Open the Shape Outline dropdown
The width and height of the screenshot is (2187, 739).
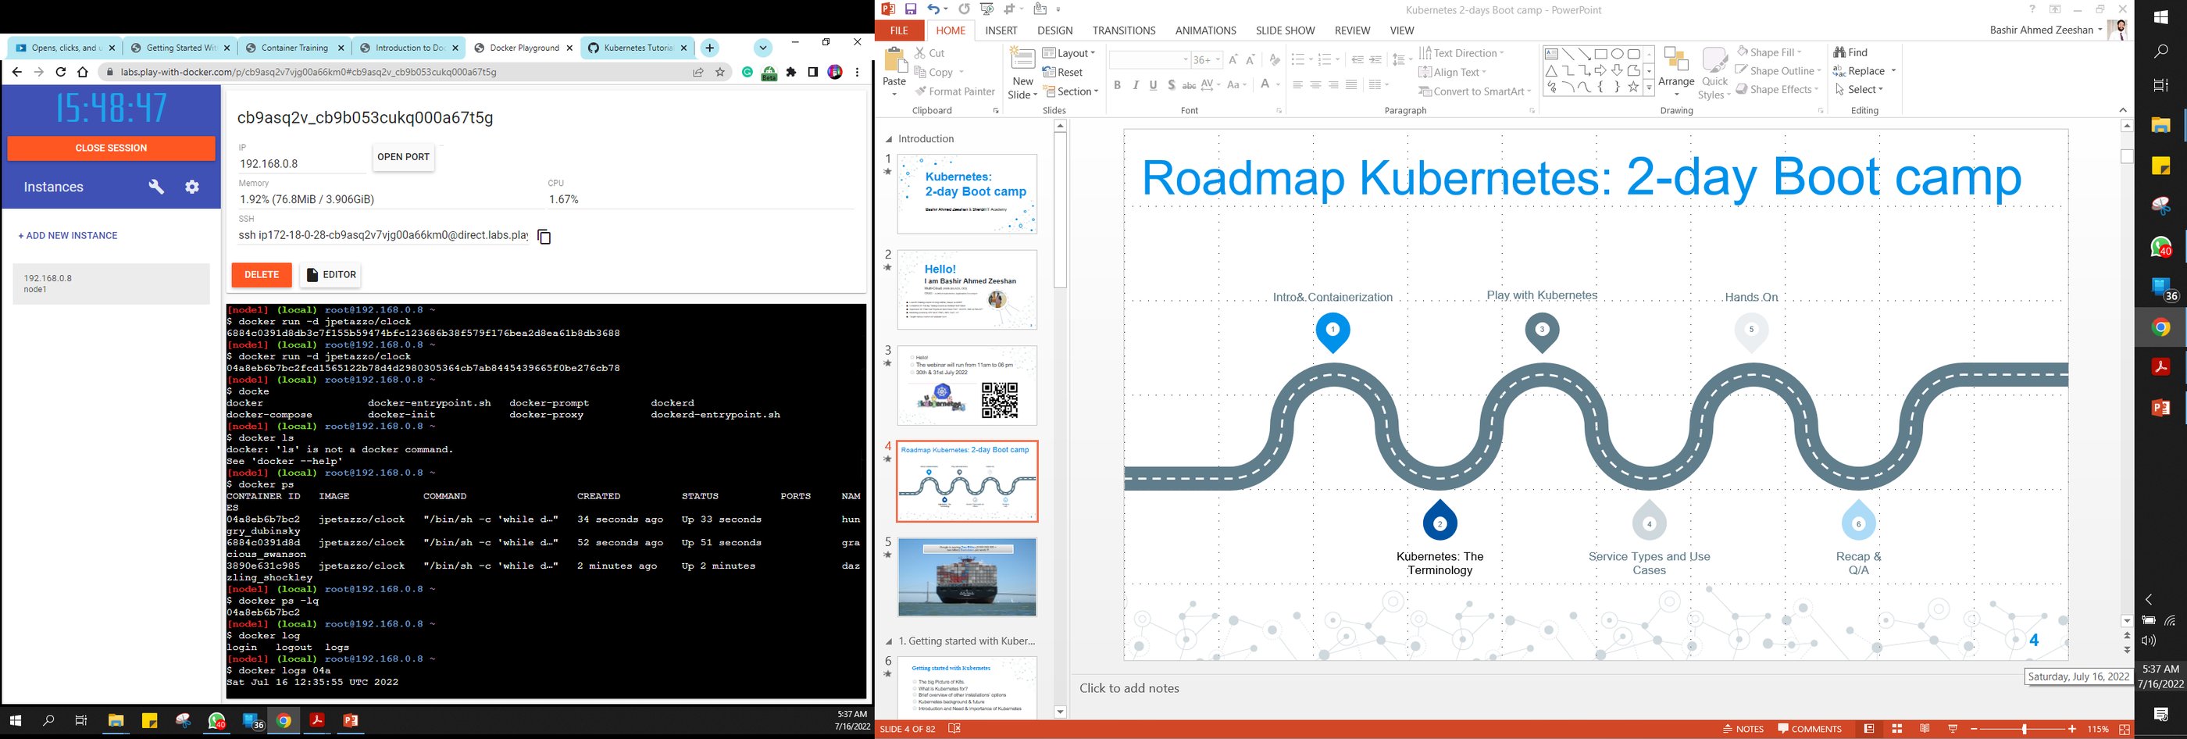pos(1778,71)
